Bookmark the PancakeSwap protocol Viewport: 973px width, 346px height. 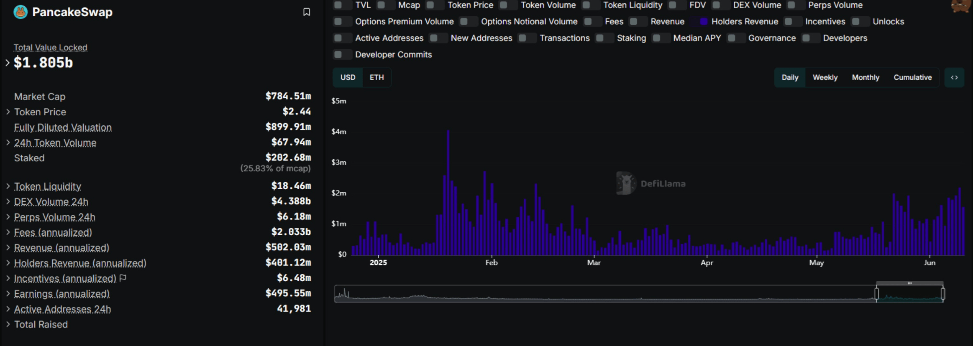(306, 12)
